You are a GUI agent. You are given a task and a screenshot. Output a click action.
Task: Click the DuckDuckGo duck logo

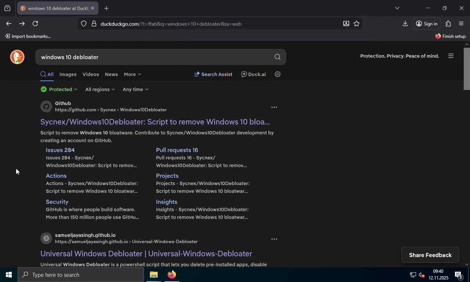click(17, 57)
